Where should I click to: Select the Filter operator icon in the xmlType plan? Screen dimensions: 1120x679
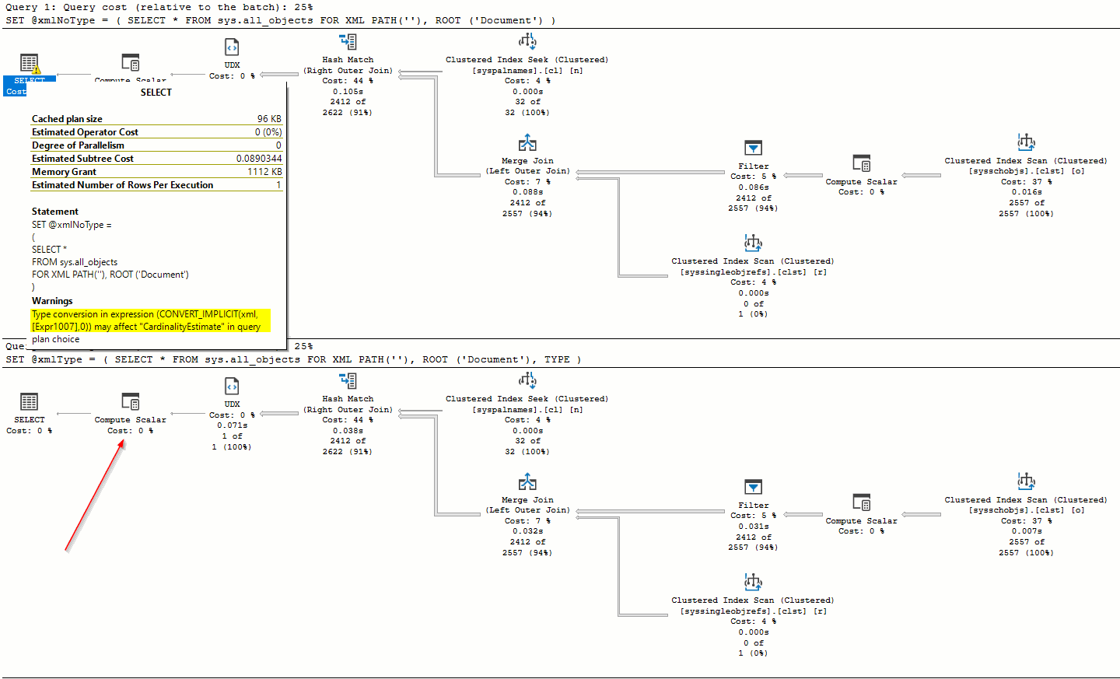point(753,487)
